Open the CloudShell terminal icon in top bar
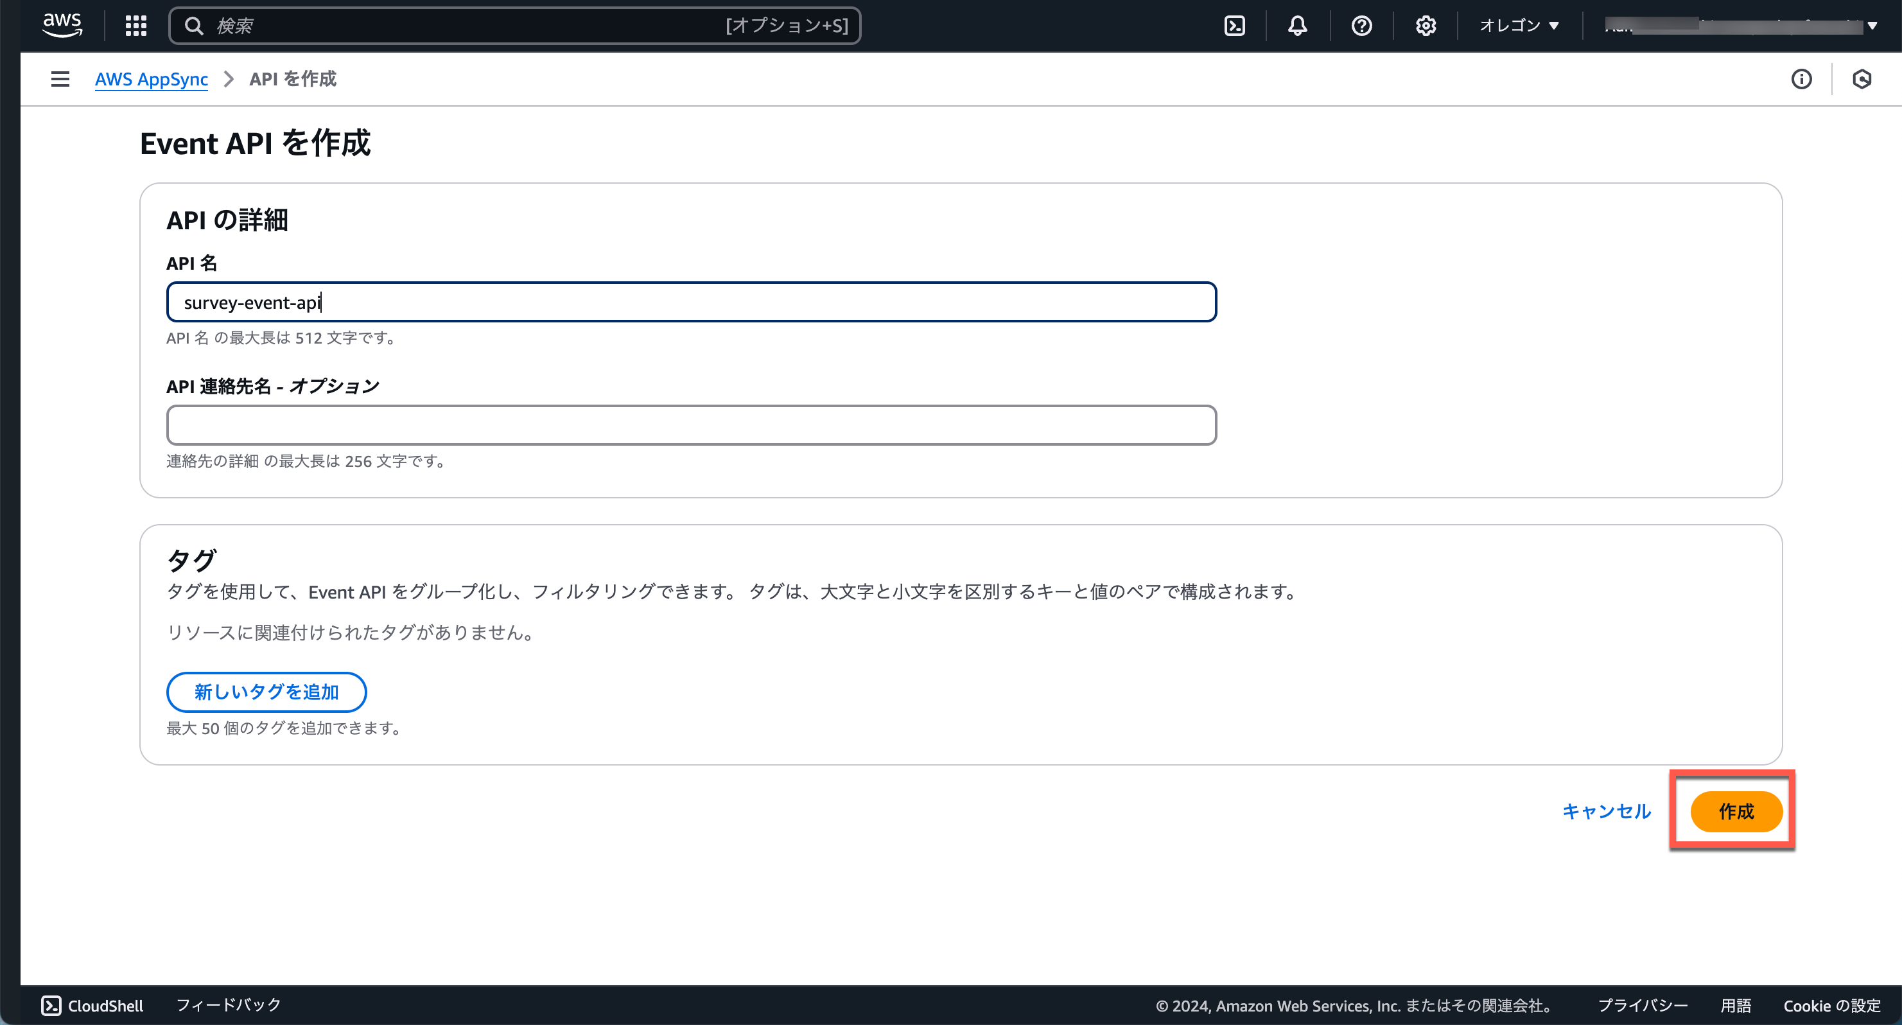Image resolution: width=1902 pixels, height=1025 pixels. (x=1235, y=26)
